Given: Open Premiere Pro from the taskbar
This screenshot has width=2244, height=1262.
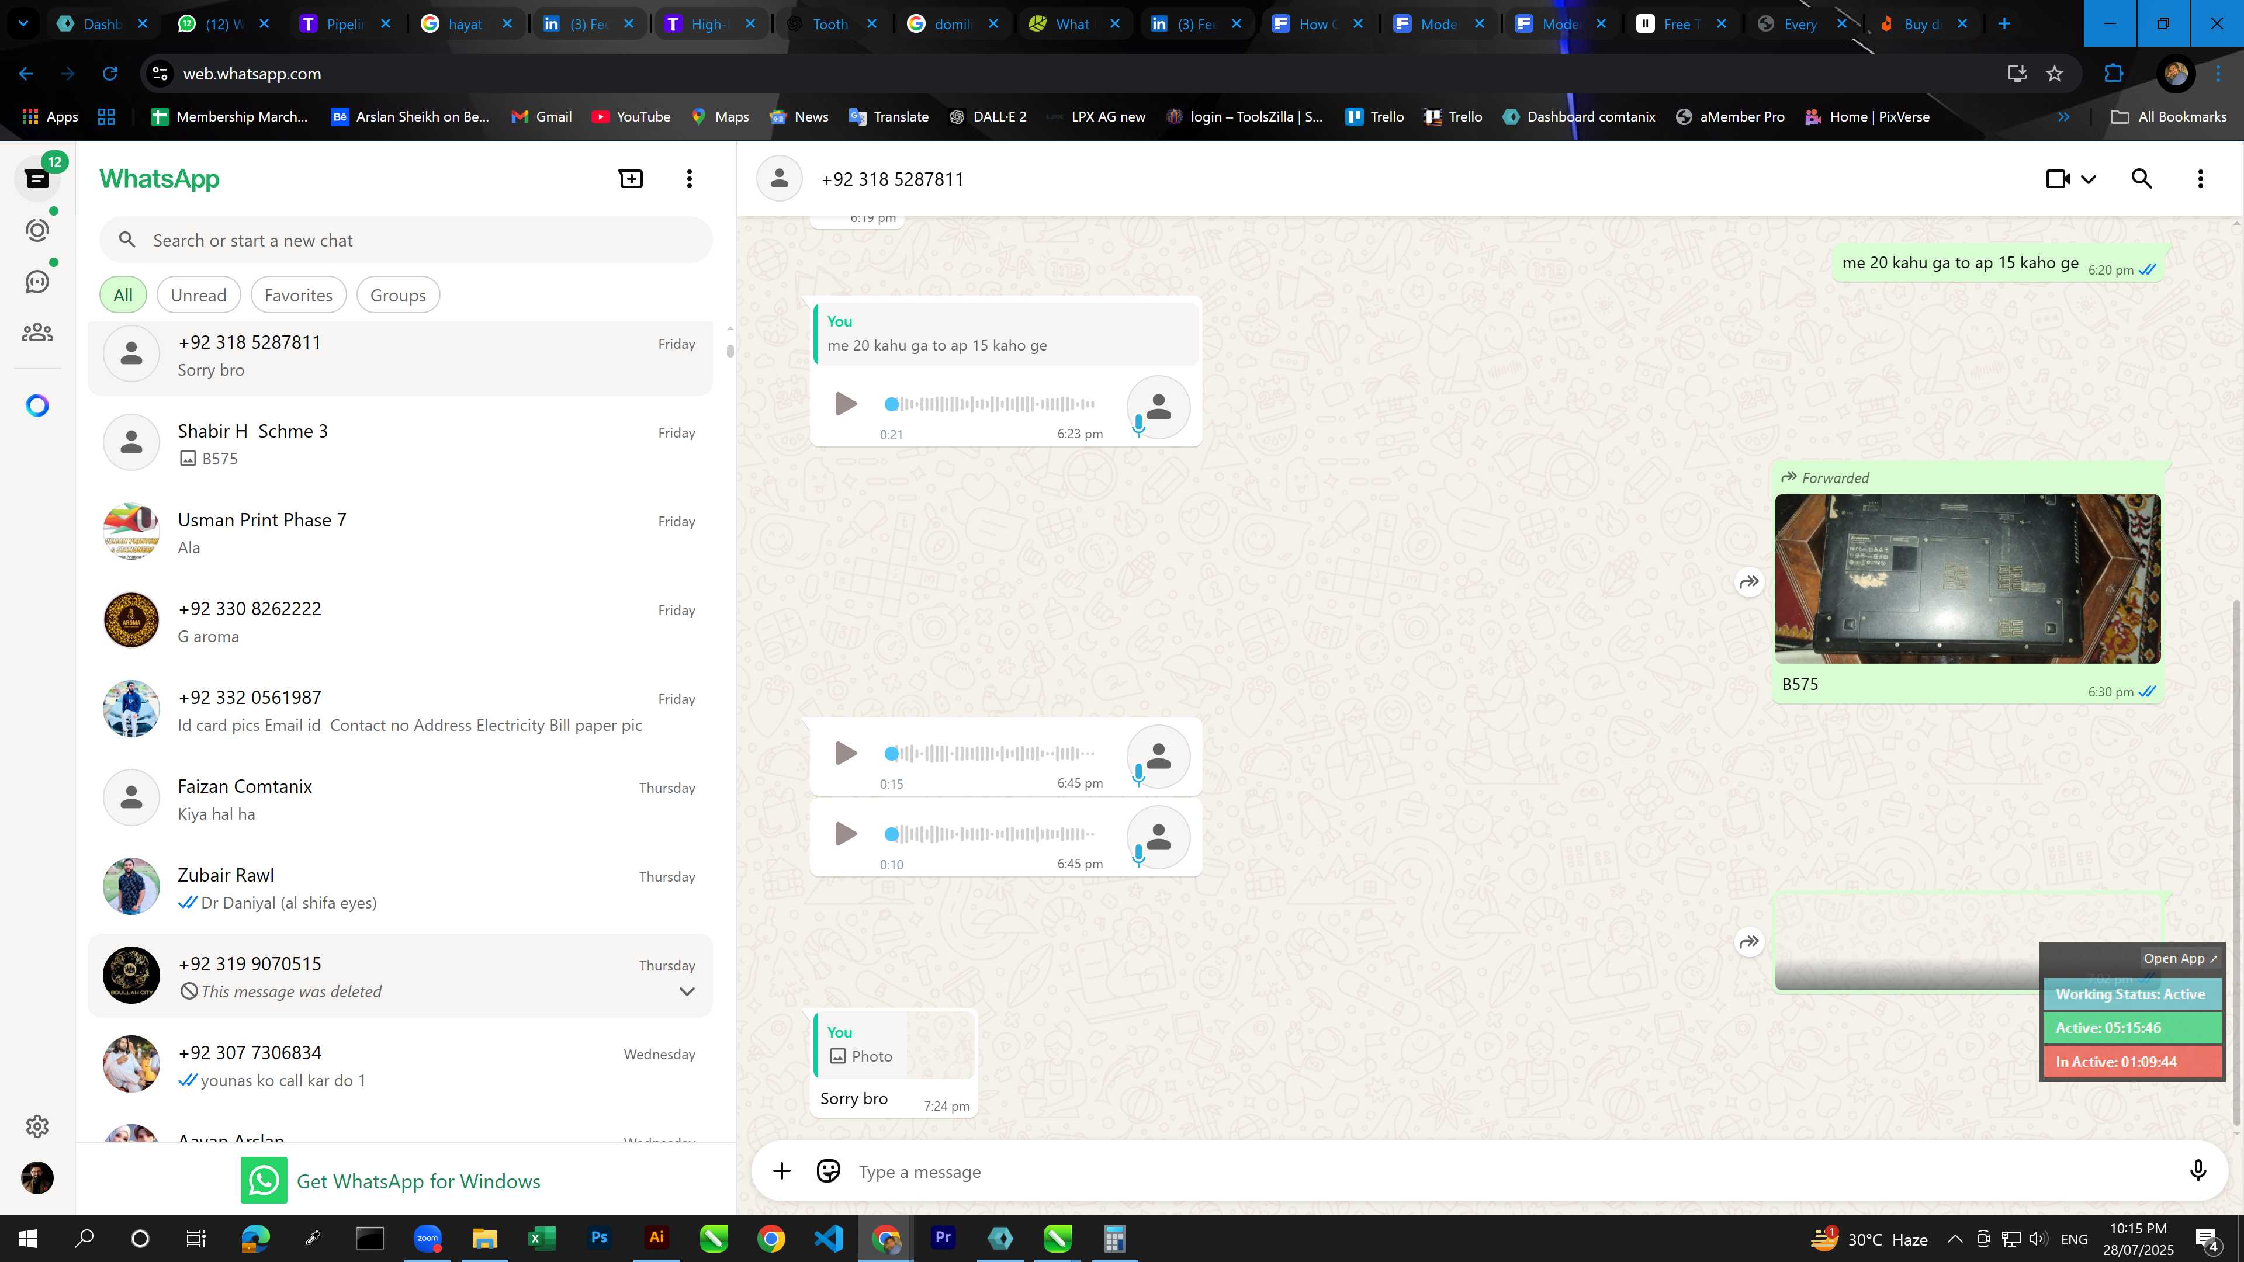Looking at the screenshot, I should point(943,1237).
